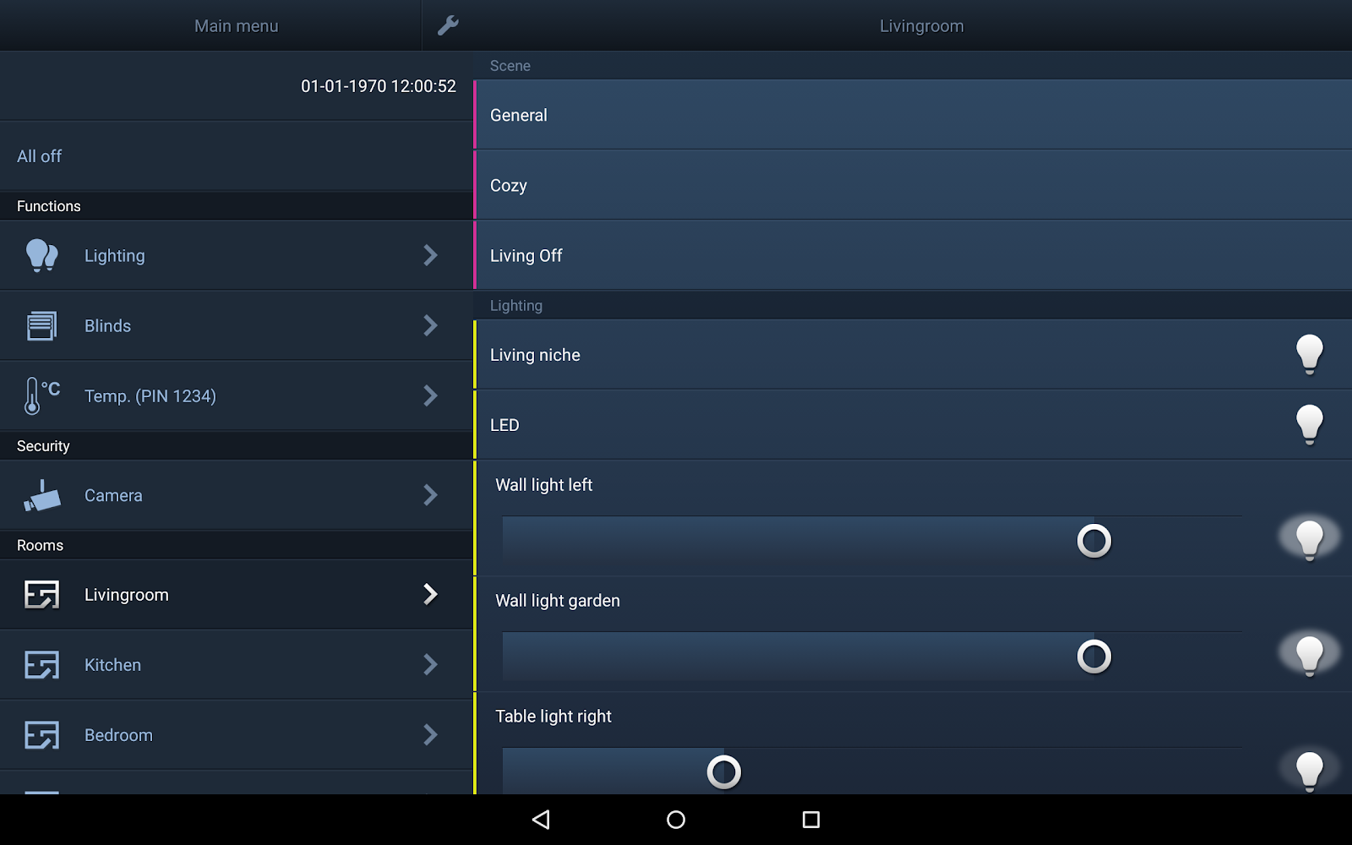The width and height of the screenshot is (1352, 845).
Task: Activate the Cozy scene
Action: 913,185
